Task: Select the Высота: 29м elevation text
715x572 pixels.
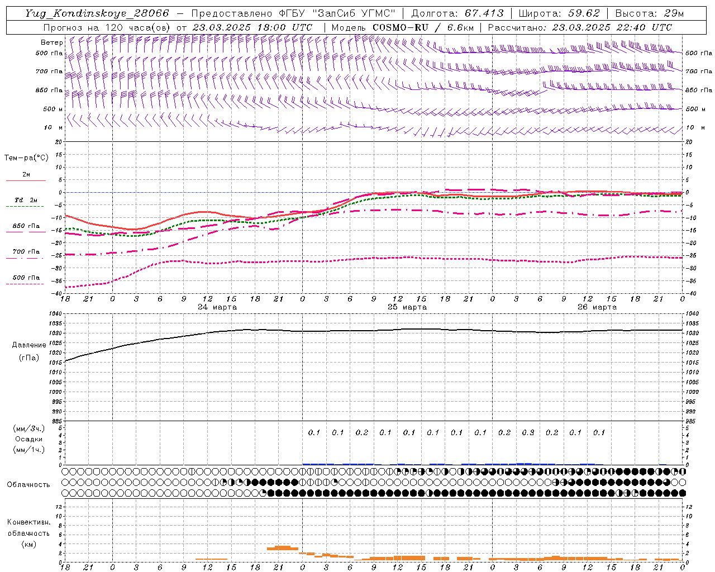Action: 649,13
